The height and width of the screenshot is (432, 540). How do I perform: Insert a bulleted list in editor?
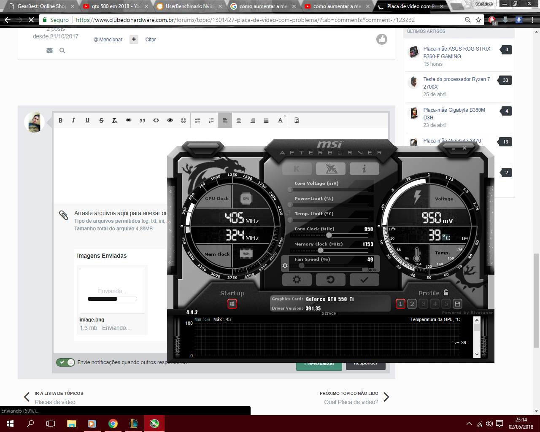(197, 121)
